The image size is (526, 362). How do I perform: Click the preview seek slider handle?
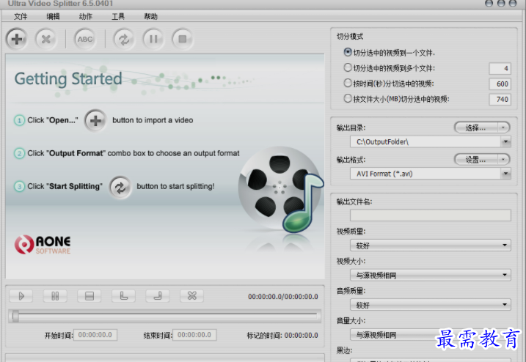(x=15, y=316)
